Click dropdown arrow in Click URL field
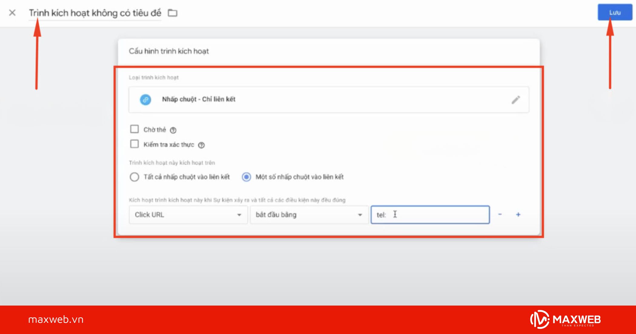Viewport: 636px width, 334px height. pos(239,215)
